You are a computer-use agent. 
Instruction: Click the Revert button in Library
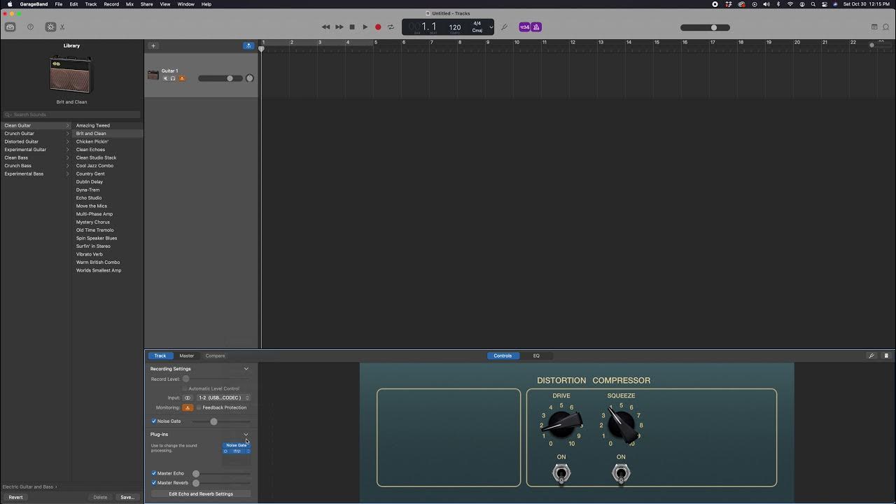tap(15, 497)
